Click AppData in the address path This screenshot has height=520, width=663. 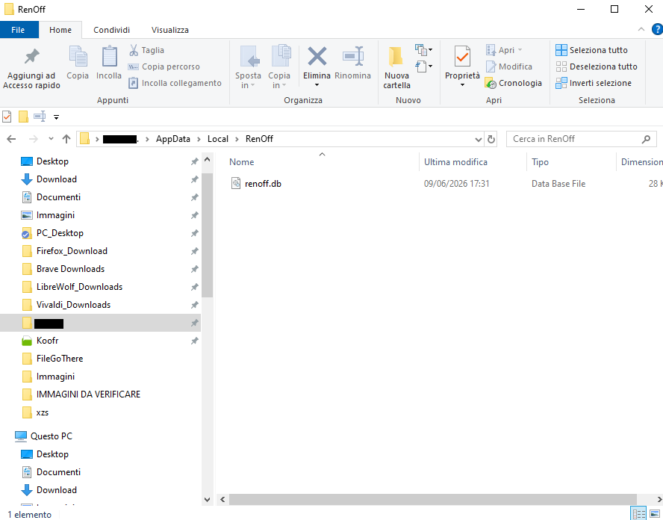click(173, 139)
